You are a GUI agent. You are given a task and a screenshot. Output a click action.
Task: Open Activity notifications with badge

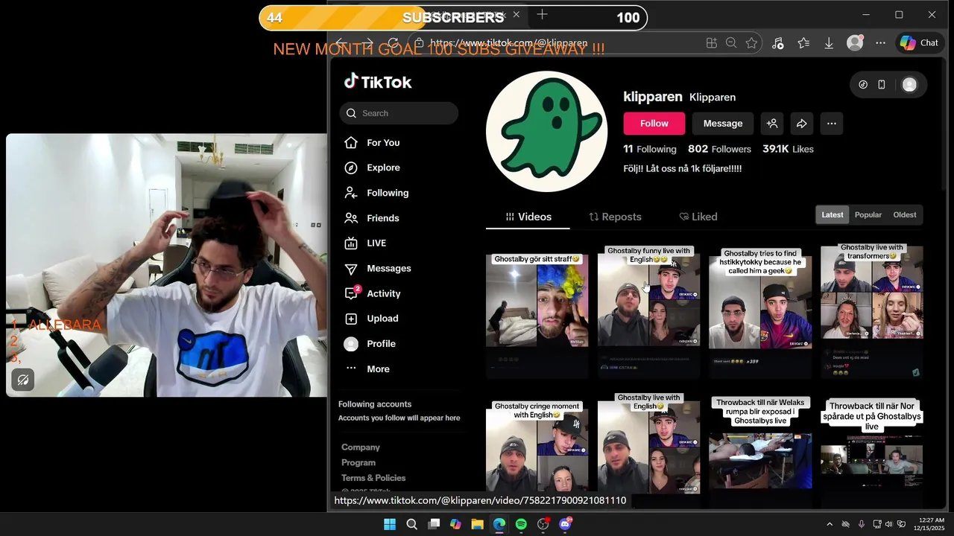(x=373, y=293)
